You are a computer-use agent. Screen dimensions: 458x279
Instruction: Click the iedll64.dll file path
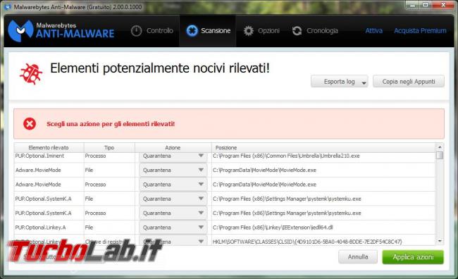[273, 228]
